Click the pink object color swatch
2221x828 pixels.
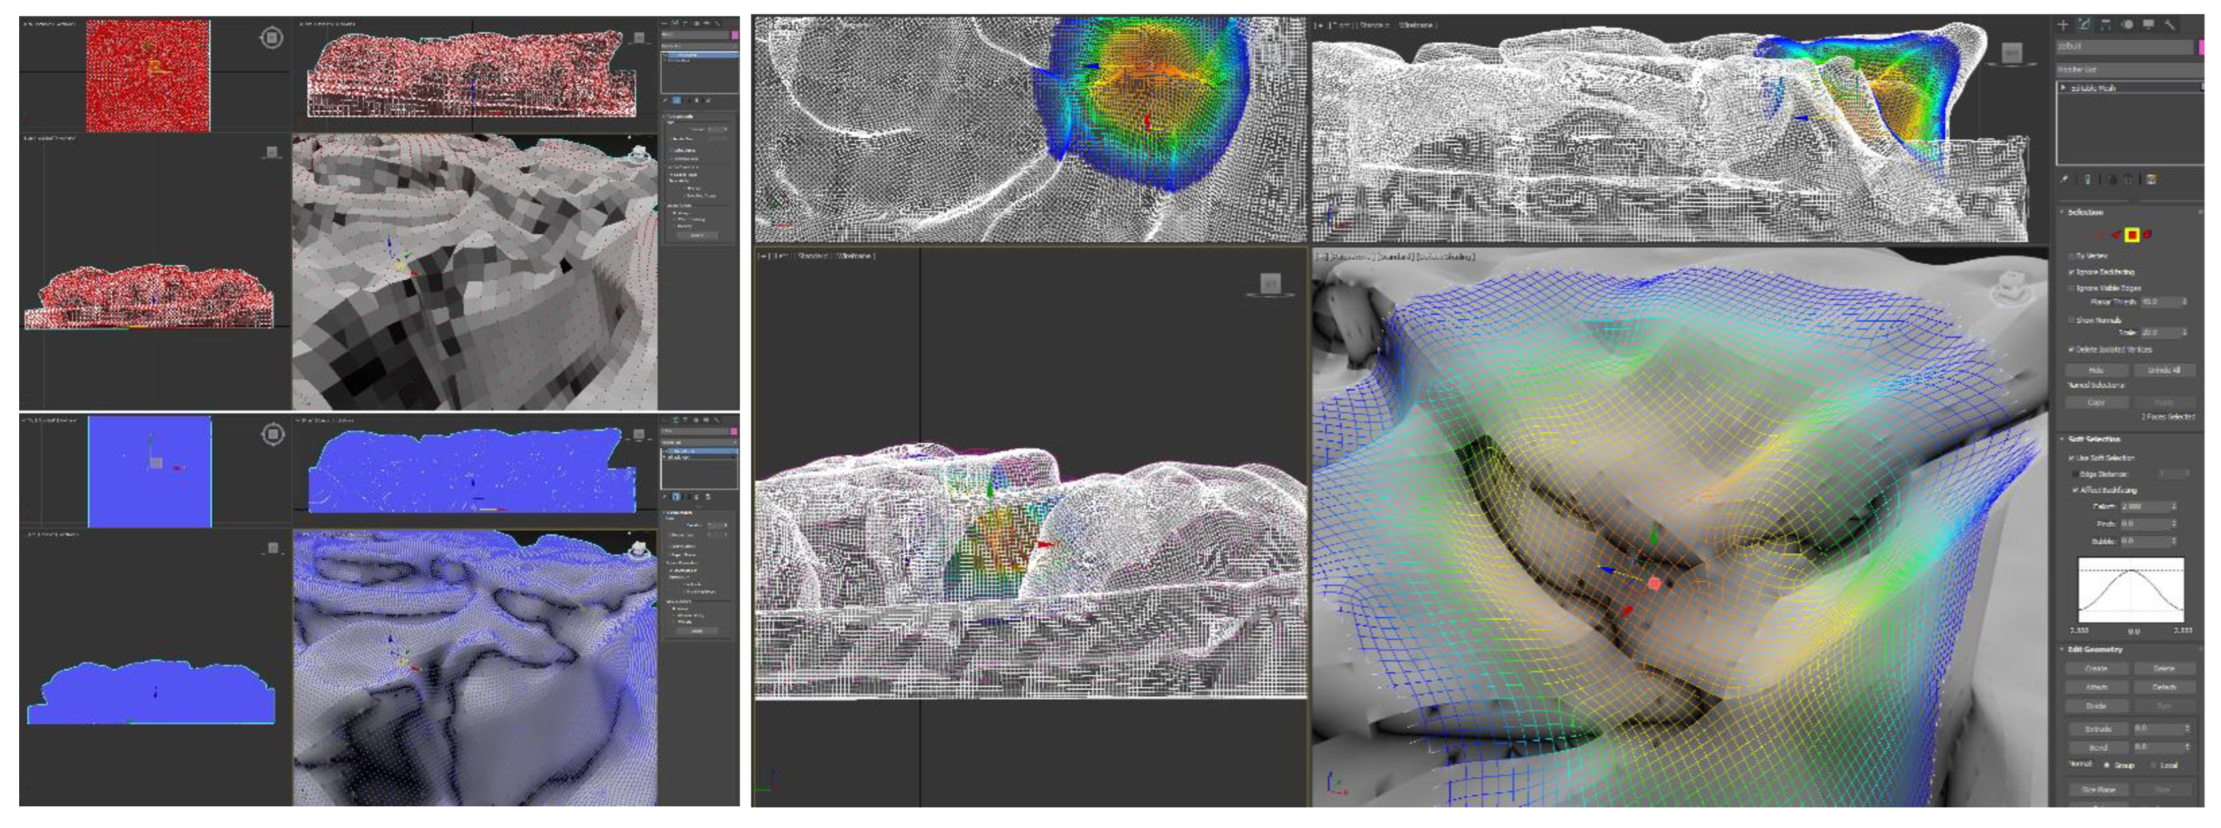(2201, 47)
